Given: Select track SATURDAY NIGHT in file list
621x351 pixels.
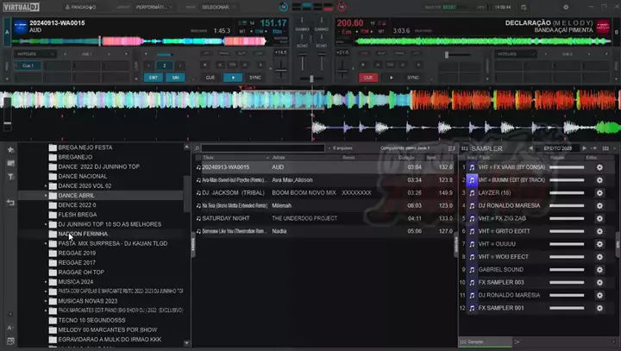Looking at the screenshot, I should (x=325, y=218).
